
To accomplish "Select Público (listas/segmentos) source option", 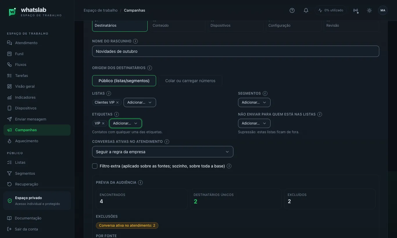I will [x=124, y=81].
